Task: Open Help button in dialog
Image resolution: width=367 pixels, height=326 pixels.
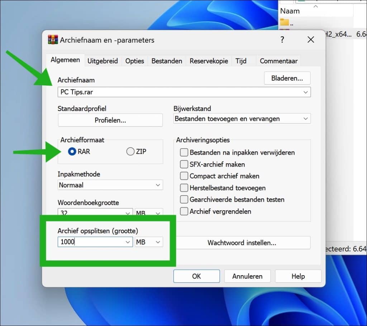Action: click(298, 276)
